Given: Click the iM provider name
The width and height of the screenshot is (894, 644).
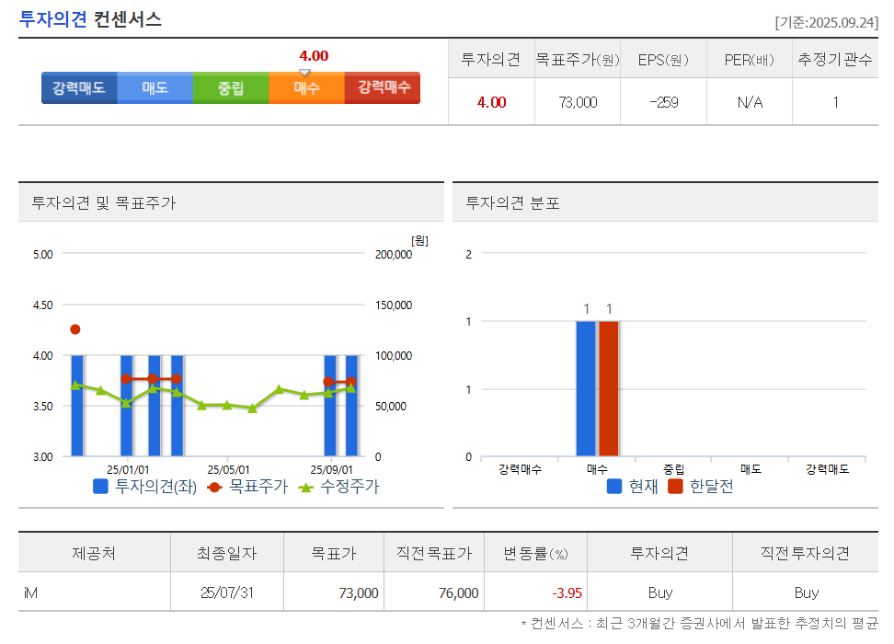Looking at the screenshot, I should pos(32,592).
